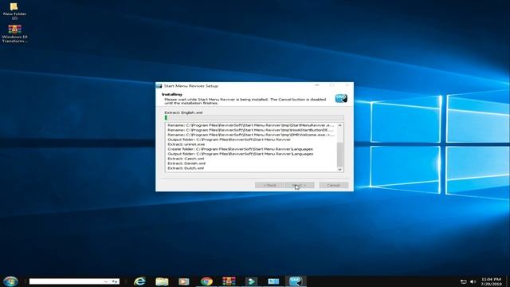This screenshot has height=287, width=510.
Task: Launch the media player taskbar icon
Action: point(184,281)
